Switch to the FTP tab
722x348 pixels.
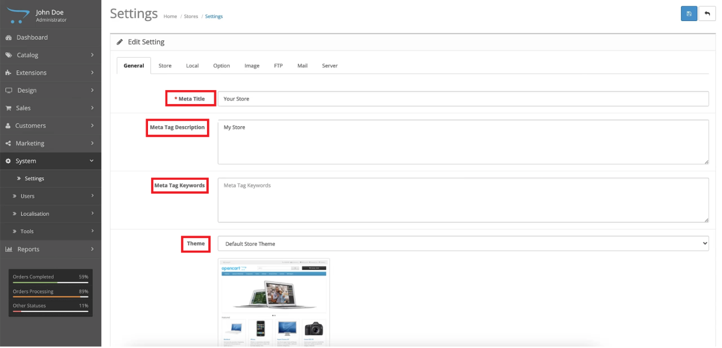click(x=279, y=66)
